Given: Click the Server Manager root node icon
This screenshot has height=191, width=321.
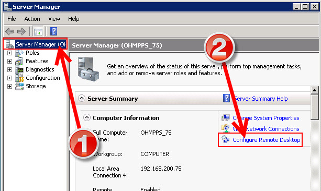Looking at the screenshot, I should tap(9, 44).
